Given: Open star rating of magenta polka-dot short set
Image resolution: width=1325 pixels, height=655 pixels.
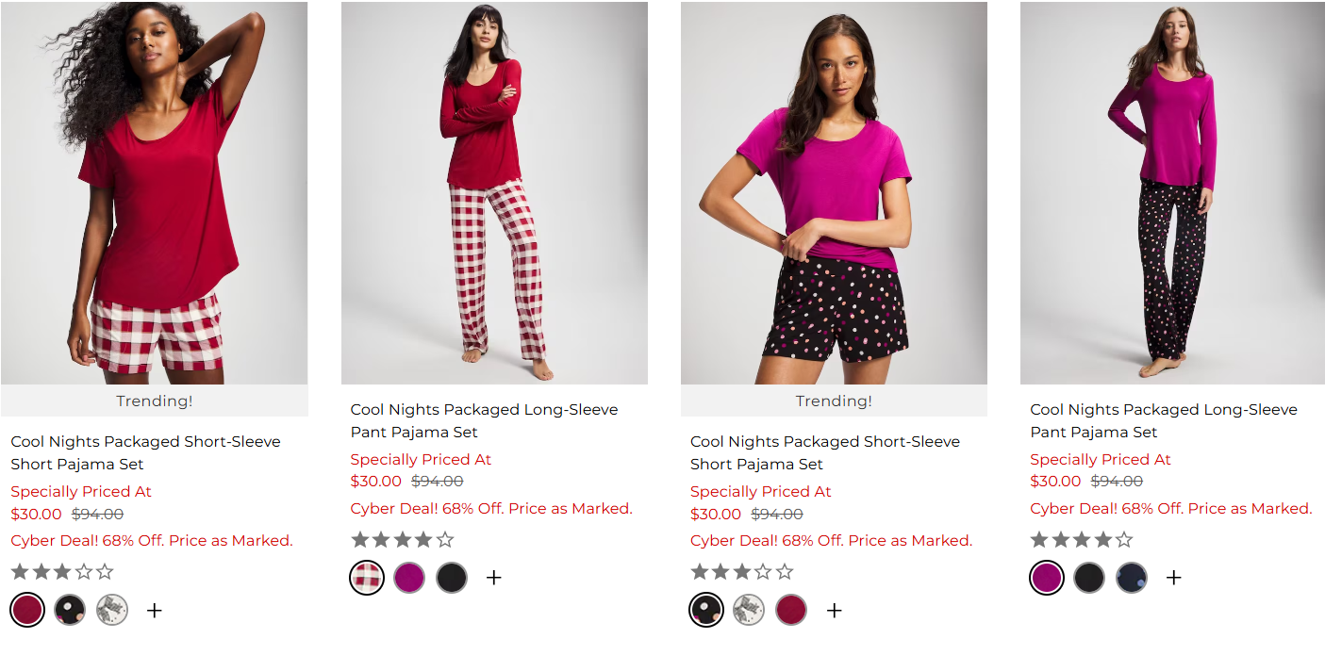Looking at the screenshot, I should pos(742,572).
